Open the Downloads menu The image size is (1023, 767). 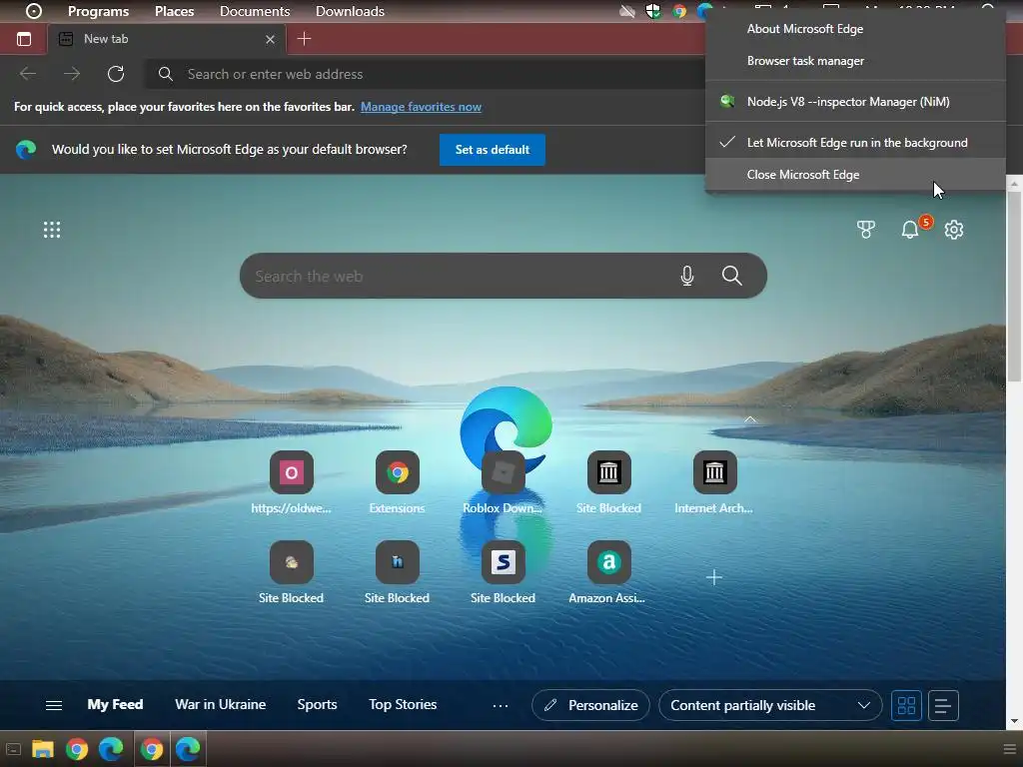click(x=350, y=11)
